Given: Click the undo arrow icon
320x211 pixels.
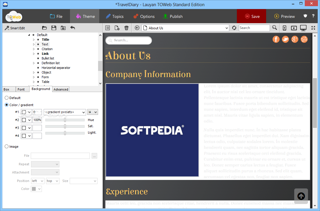Looking at the screenshot, I should coord(73,28).
